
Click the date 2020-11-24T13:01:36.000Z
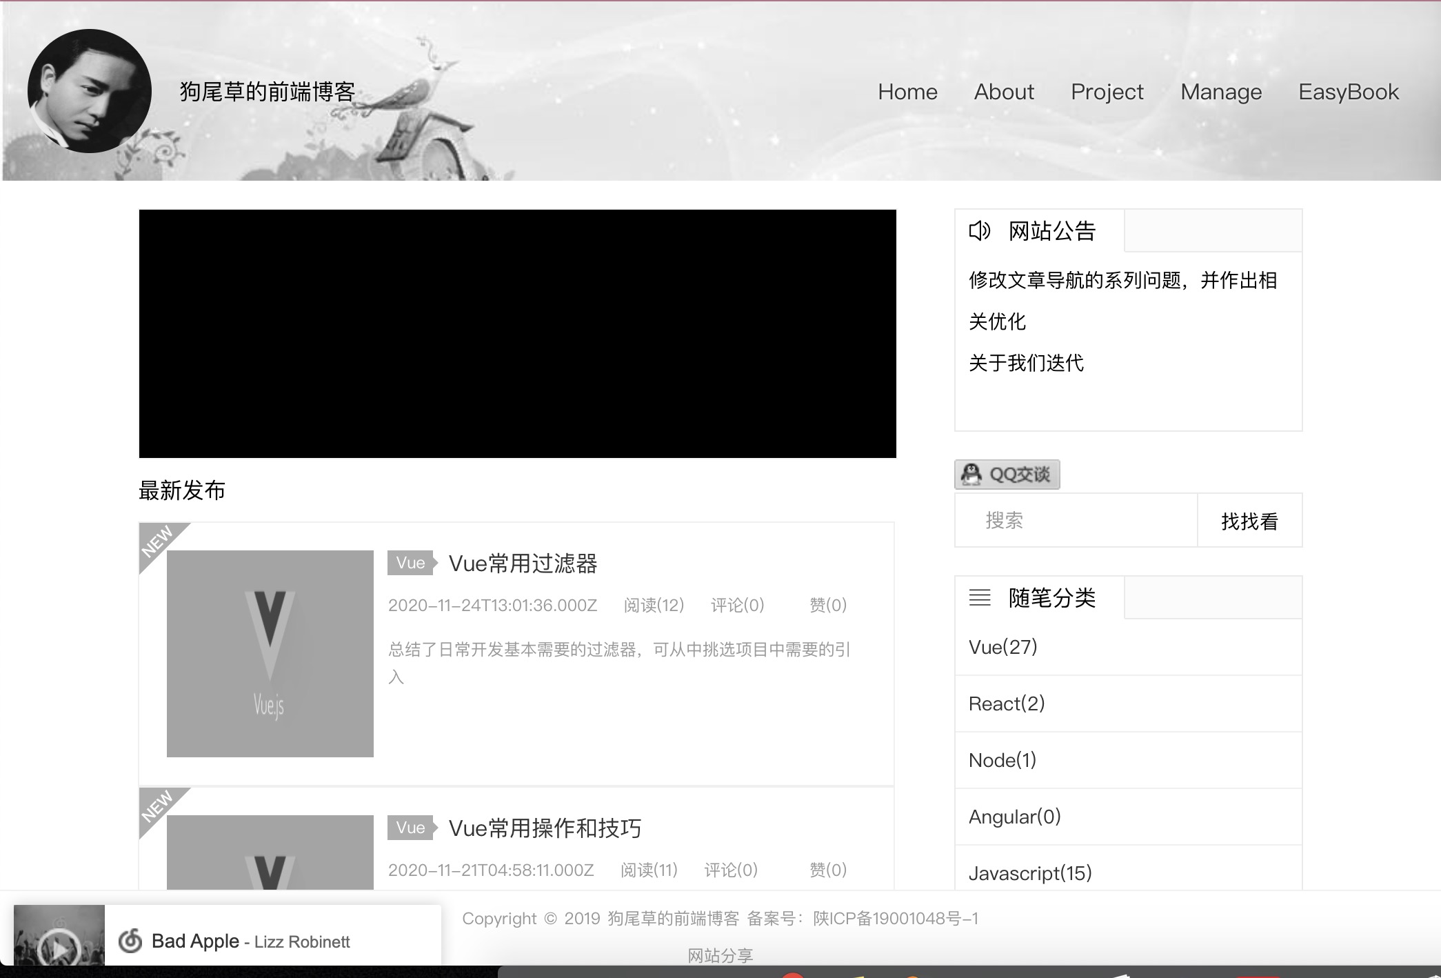tap(492, 605)
